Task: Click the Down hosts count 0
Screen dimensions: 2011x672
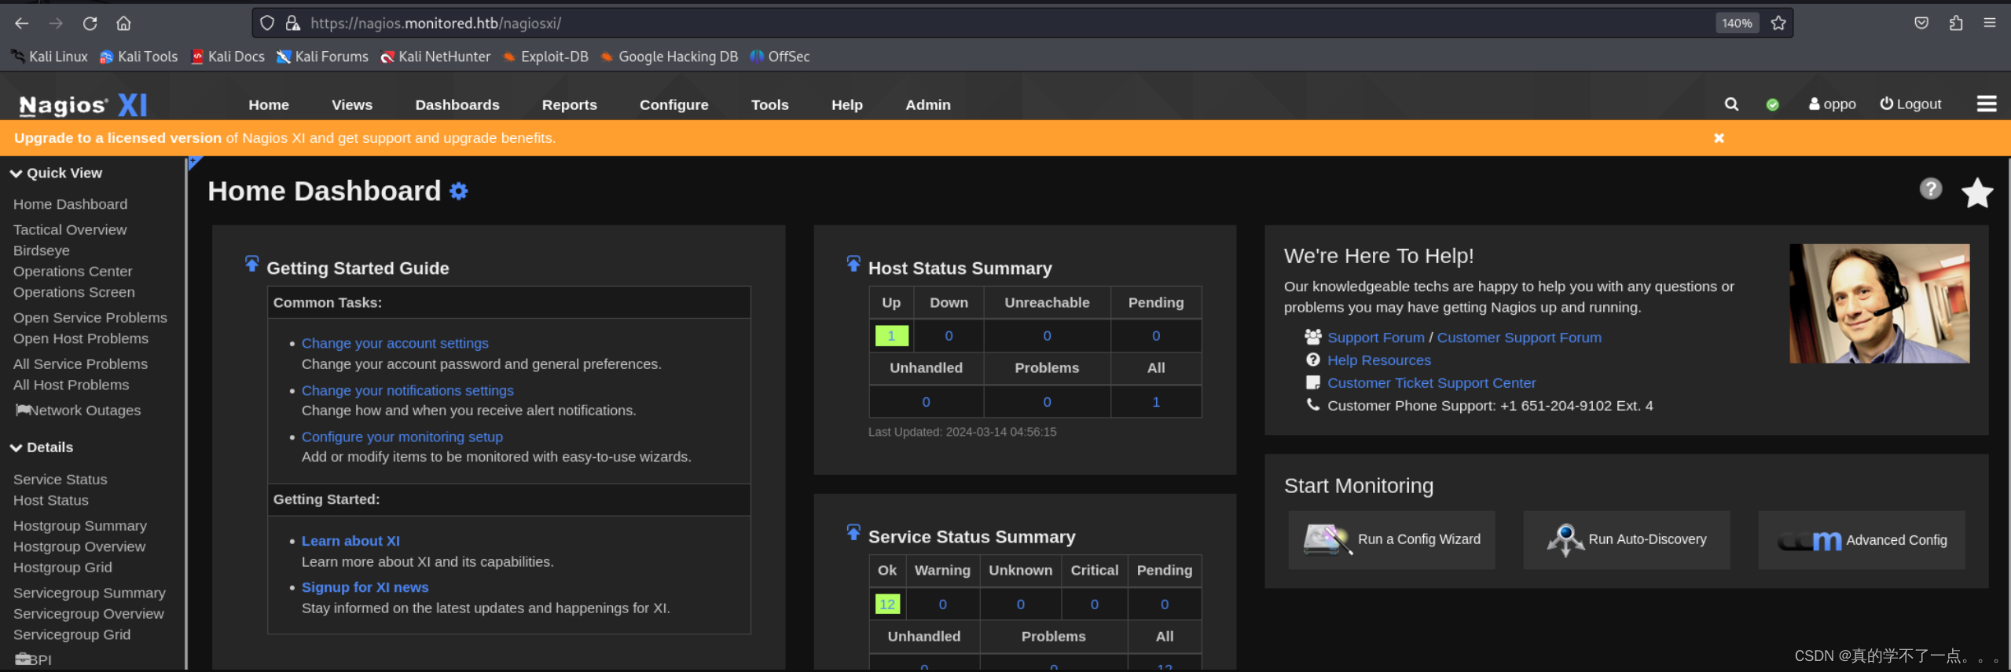Action: [x=949, y=336]
